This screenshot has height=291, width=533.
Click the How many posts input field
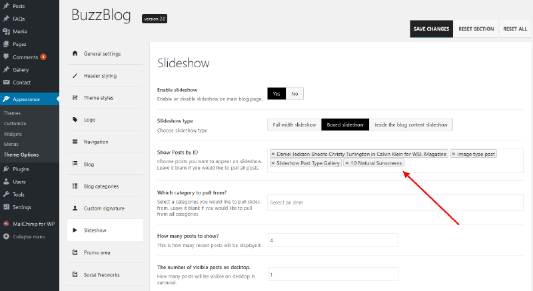tap(332, 240)
